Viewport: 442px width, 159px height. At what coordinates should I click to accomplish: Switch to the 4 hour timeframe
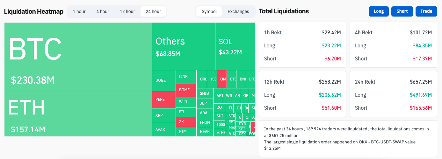(103, 11)
